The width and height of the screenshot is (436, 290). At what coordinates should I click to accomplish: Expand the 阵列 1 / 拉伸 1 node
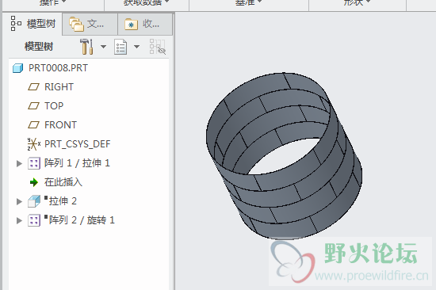coord(19,163)
